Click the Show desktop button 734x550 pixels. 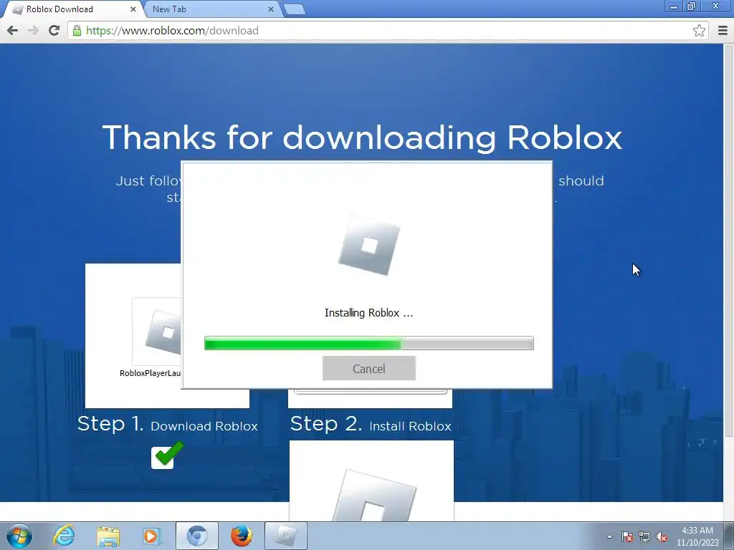(x=730, y=536)
